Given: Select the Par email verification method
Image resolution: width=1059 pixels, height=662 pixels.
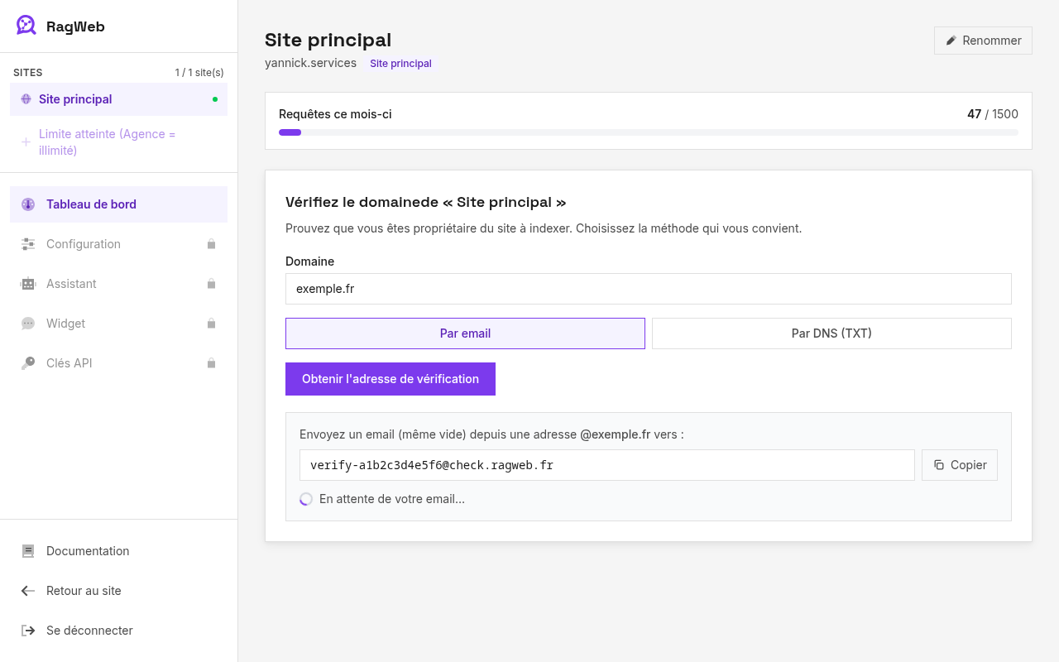Looking at the screenshot, I should pyautogui.click(x=465, y=333).
